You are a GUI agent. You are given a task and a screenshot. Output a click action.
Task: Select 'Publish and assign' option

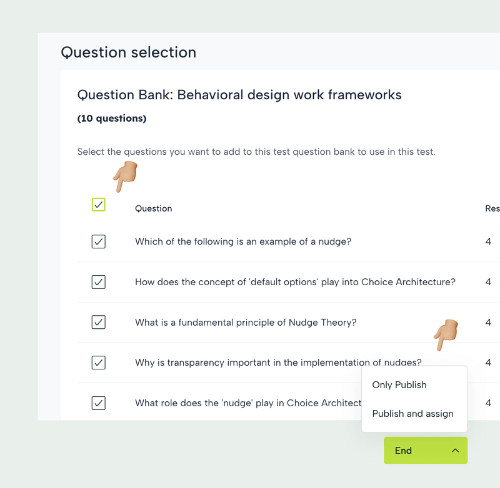point(412,414)
